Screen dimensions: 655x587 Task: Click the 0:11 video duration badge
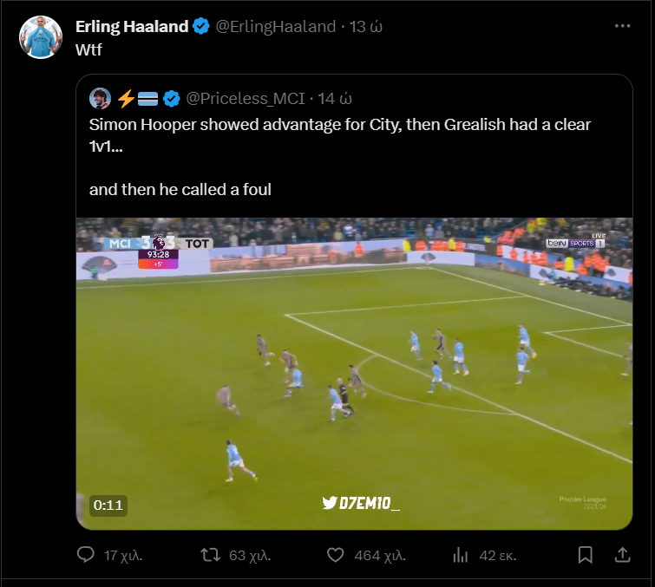coord(108,505)
